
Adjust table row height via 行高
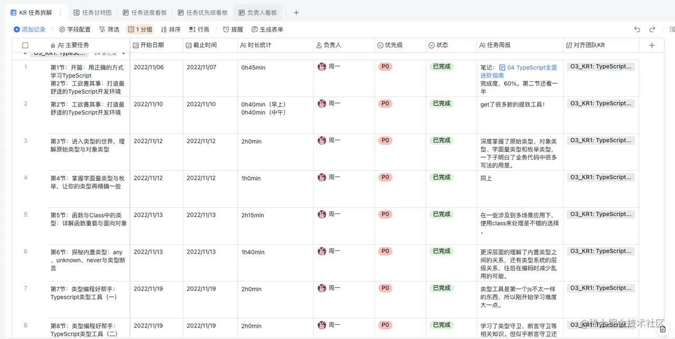tap(199, 29)
